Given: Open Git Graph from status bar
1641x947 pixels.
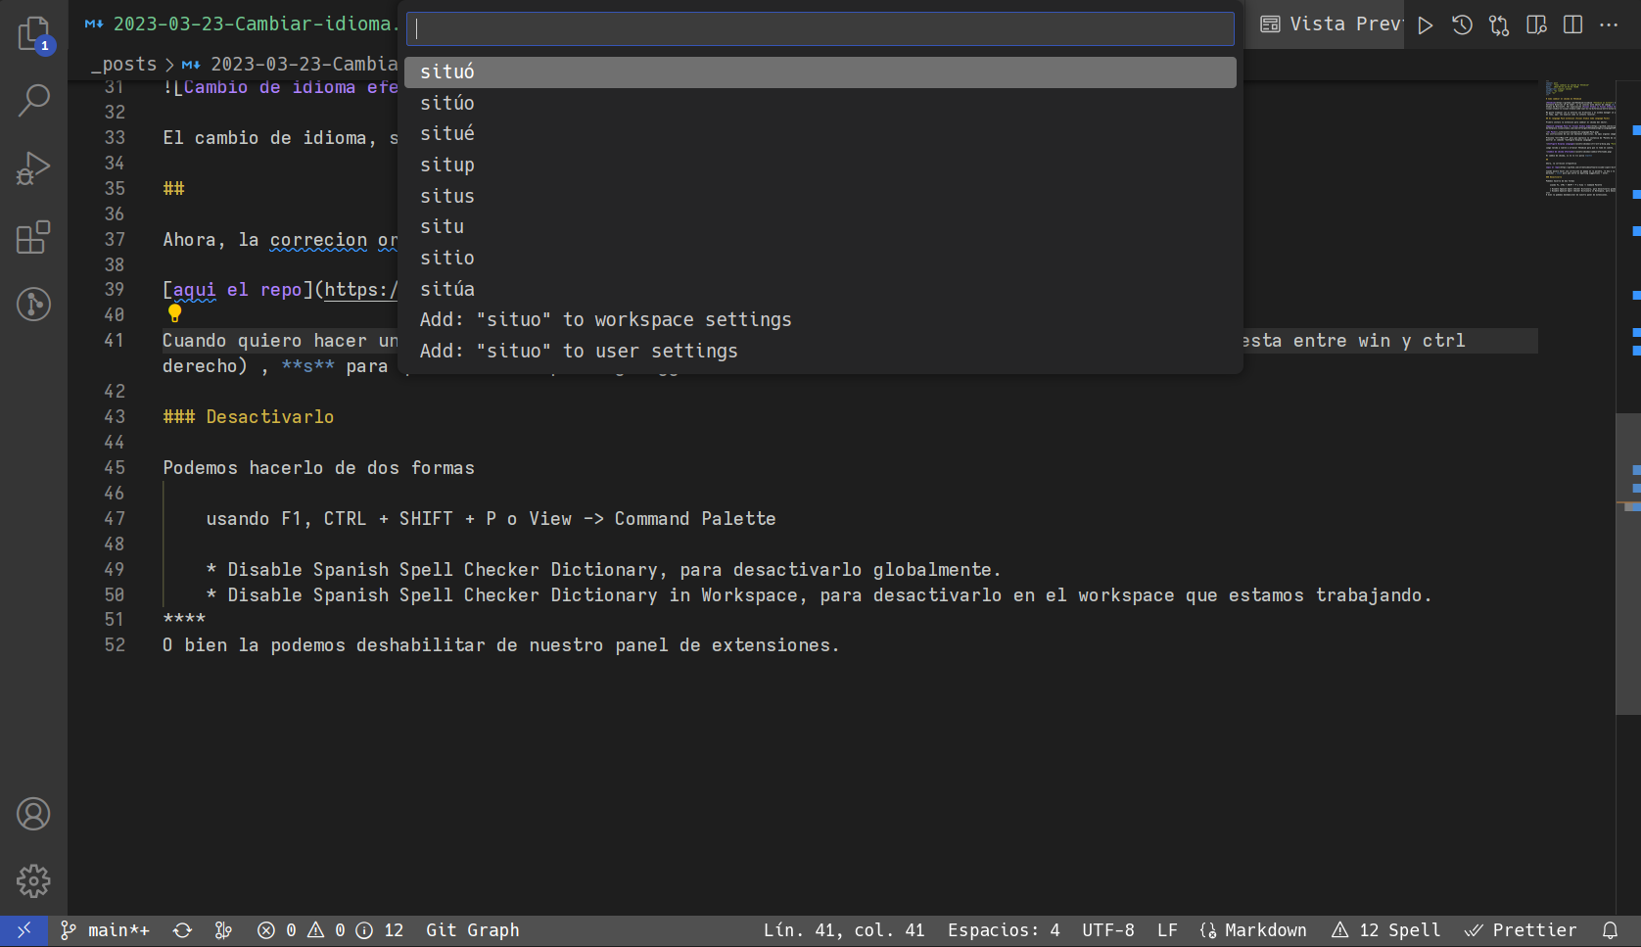Looking at the screenshot, I should 472,930.
